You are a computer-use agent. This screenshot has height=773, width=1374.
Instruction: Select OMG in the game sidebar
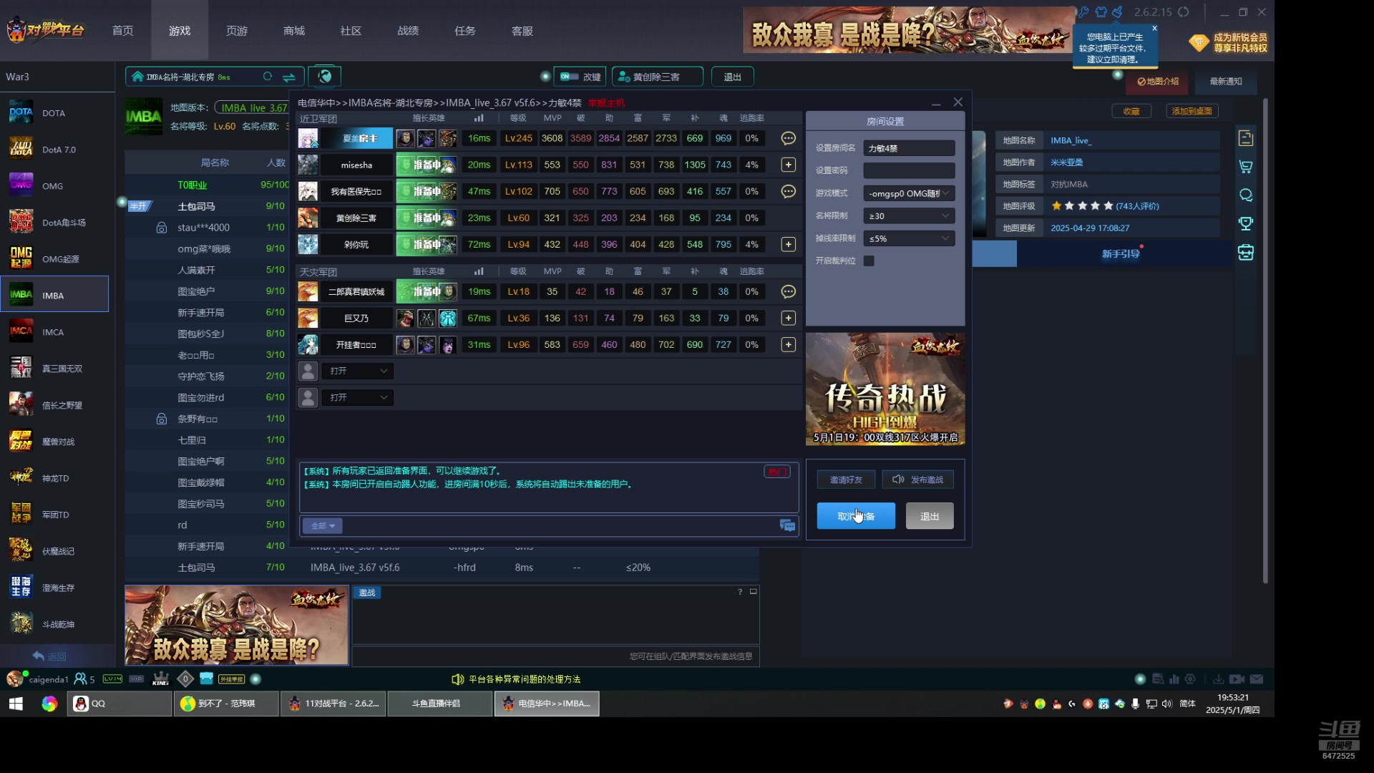[x=54, y=186]
